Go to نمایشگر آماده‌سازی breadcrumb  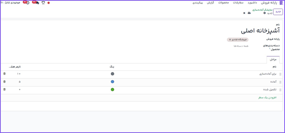pyautogui.click(x=262, y=10)
